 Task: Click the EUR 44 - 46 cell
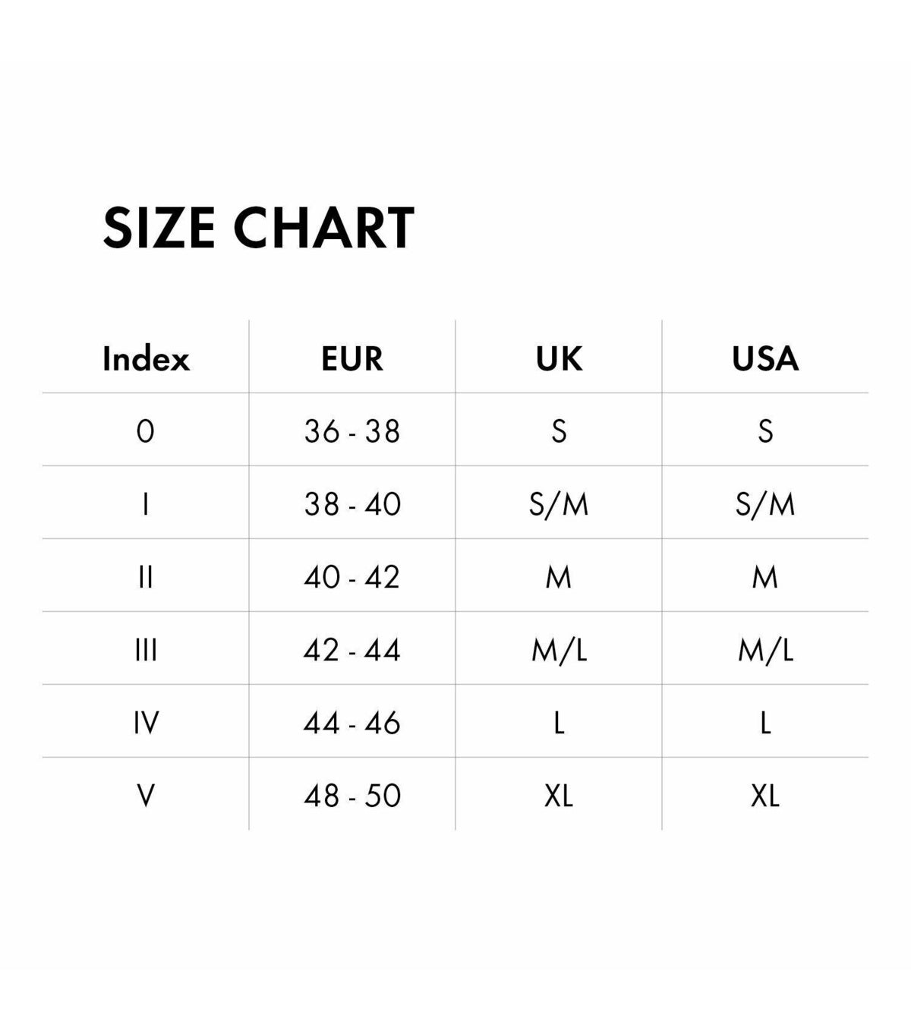click(x=352, y=723)
